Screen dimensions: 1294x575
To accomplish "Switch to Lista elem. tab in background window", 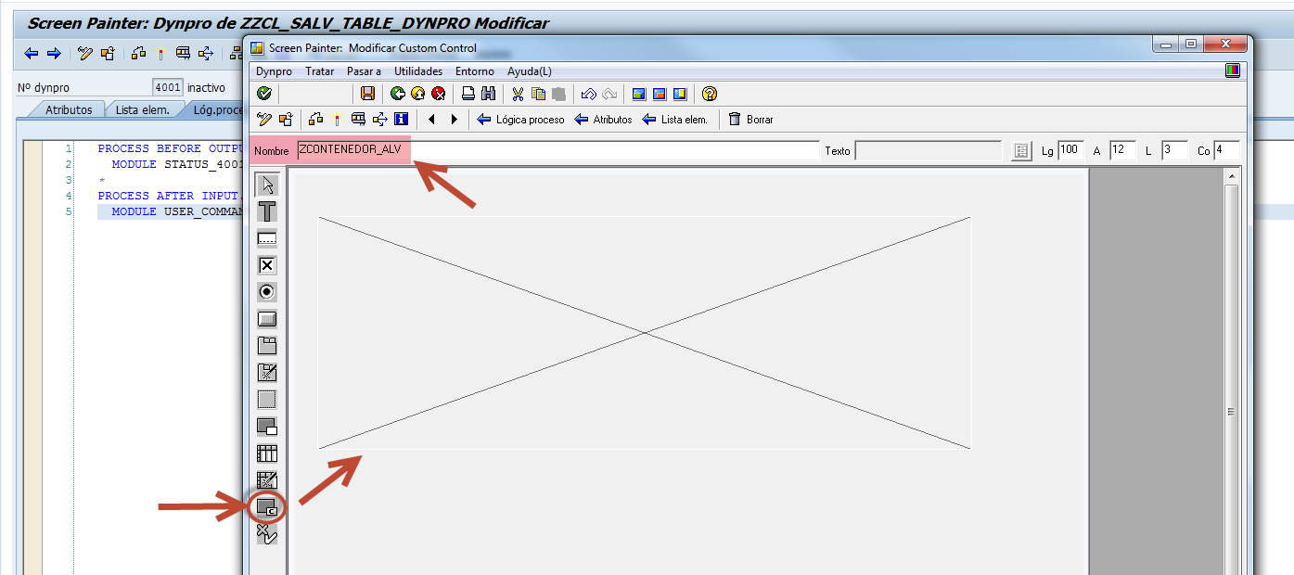I will (x=142, y=109).
